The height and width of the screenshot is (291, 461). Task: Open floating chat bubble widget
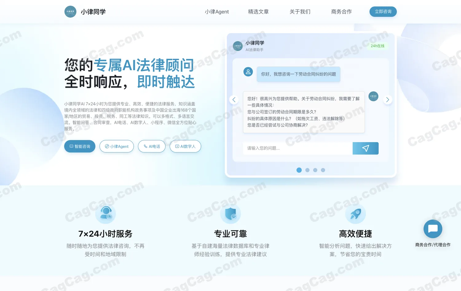coord(433,229)
